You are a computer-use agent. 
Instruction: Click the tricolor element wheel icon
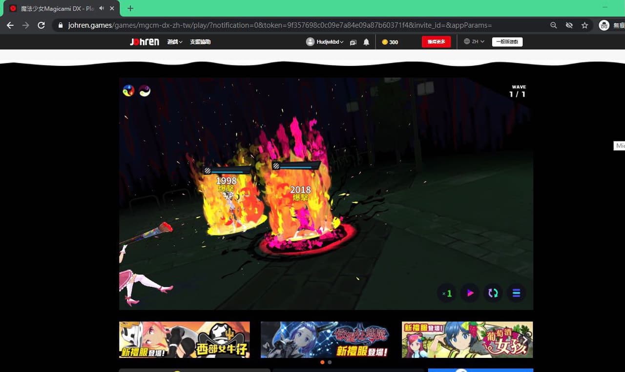pyautogui.click(x=128, y=91)
